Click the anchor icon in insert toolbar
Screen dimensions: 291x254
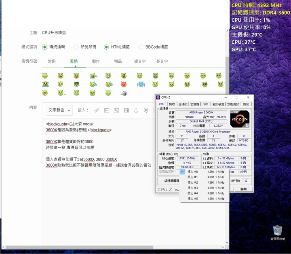pos(136,110)
